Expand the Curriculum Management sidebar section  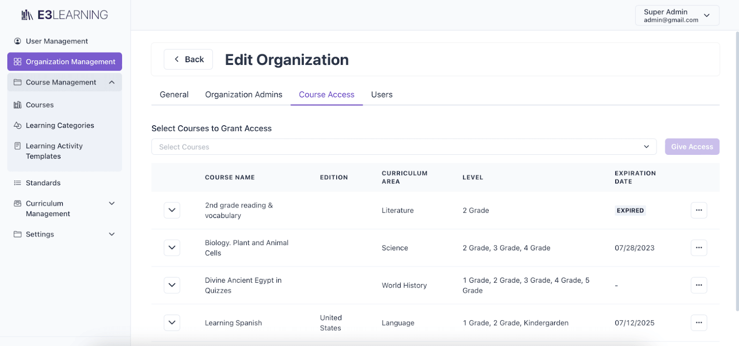(112, 203)
